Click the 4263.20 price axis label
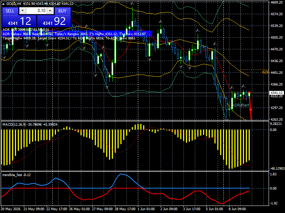285x213 pixels. point(276,120)
